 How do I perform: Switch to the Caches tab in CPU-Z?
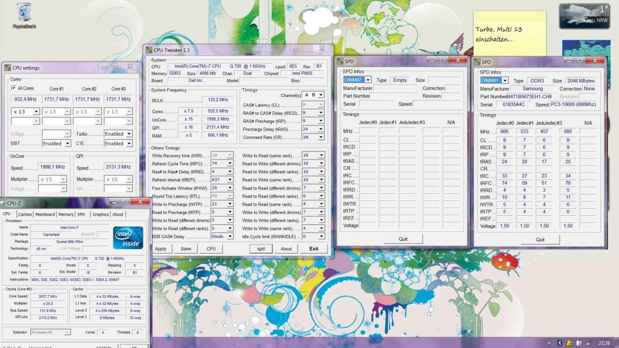coord(25,214)
